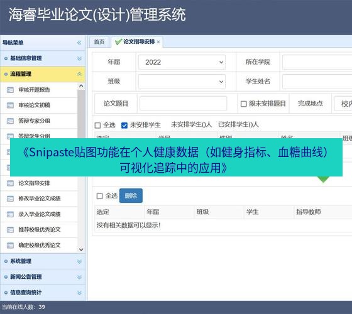Click 海睿毕业论文(设计)管理系统 title

coord(97,14)
